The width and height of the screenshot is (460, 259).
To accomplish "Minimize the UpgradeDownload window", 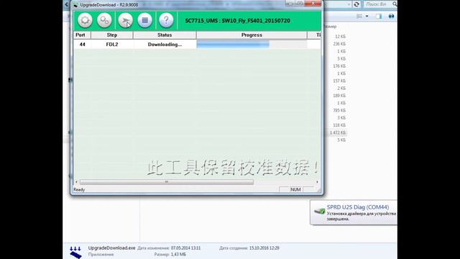I will [x=290, y=4].
